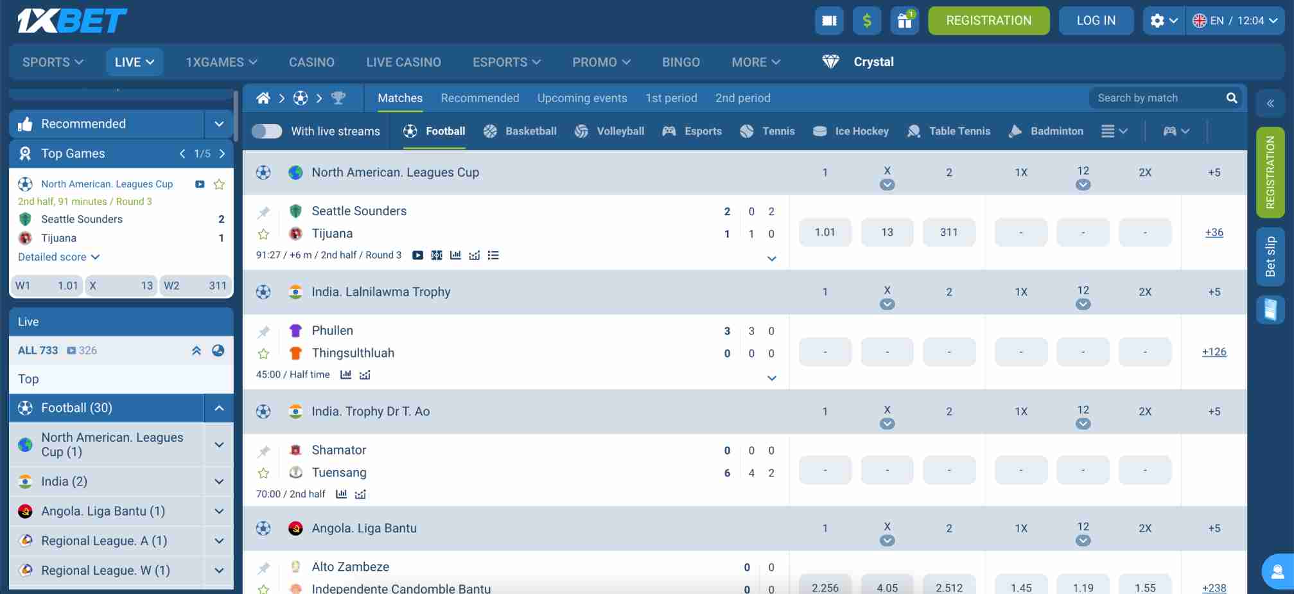Click the 1XBET logo

[x=72, y=21]
